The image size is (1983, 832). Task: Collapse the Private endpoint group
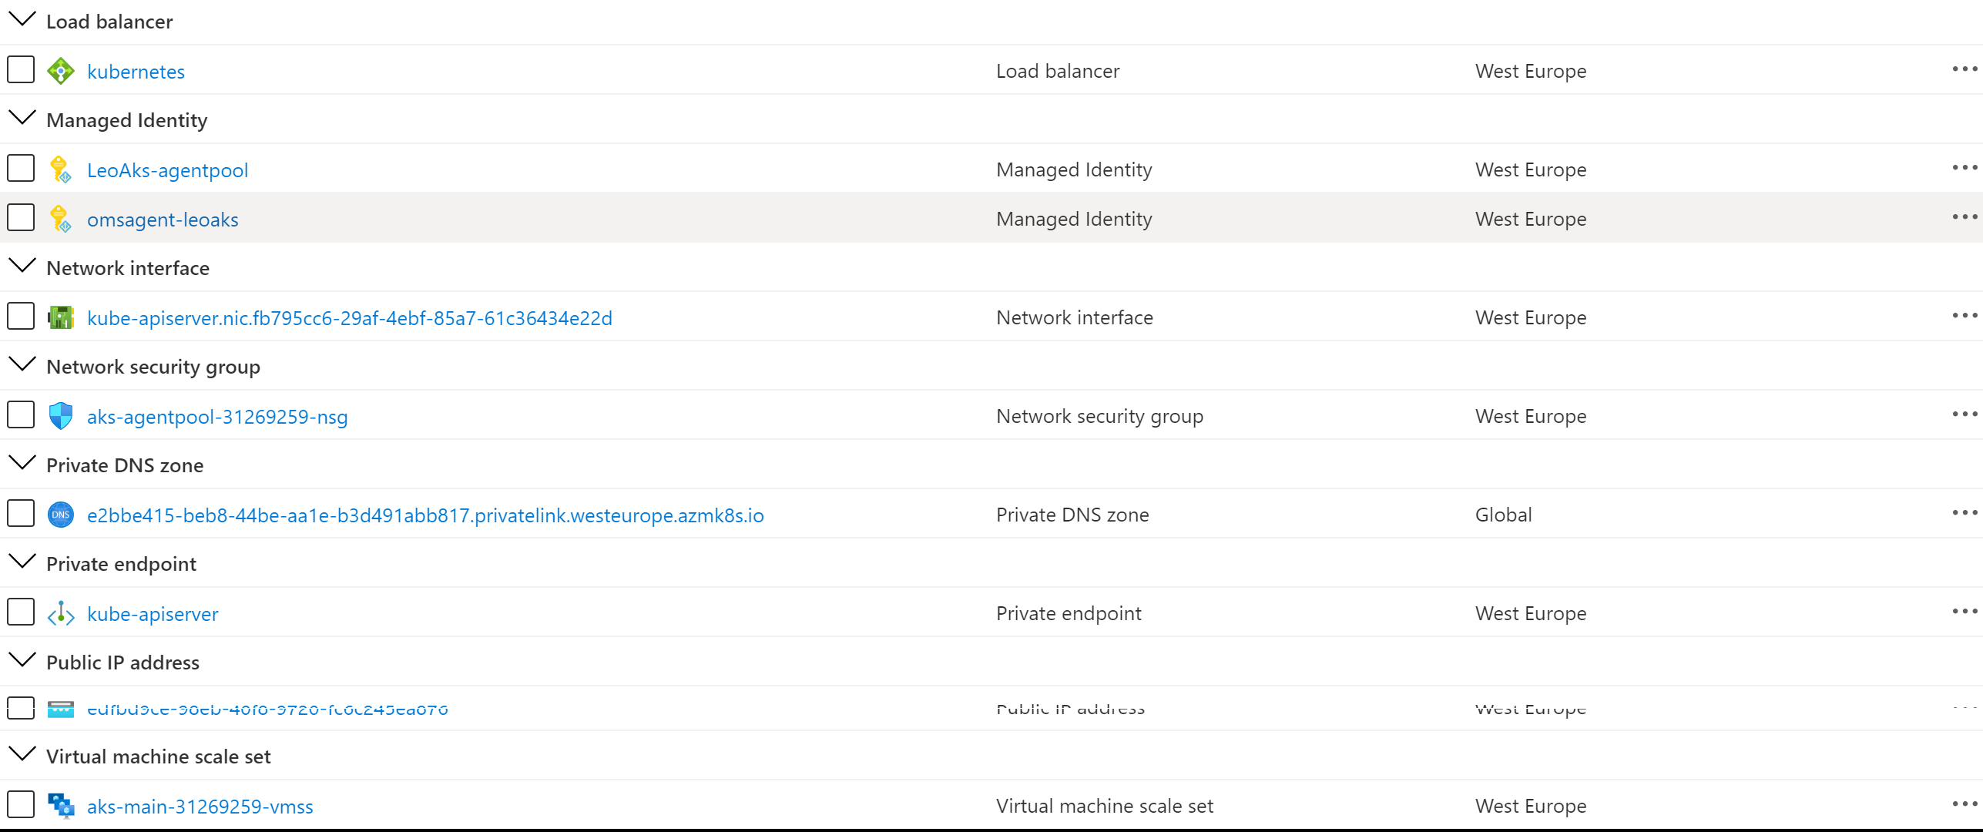click(x=22, y=562)
